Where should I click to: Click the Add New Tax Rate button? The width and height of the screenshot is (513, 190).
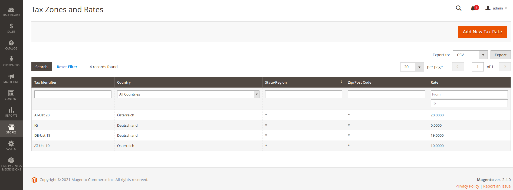tap(482, 32)
